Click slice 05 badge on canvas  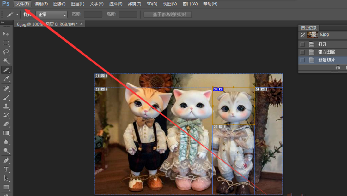220,126
